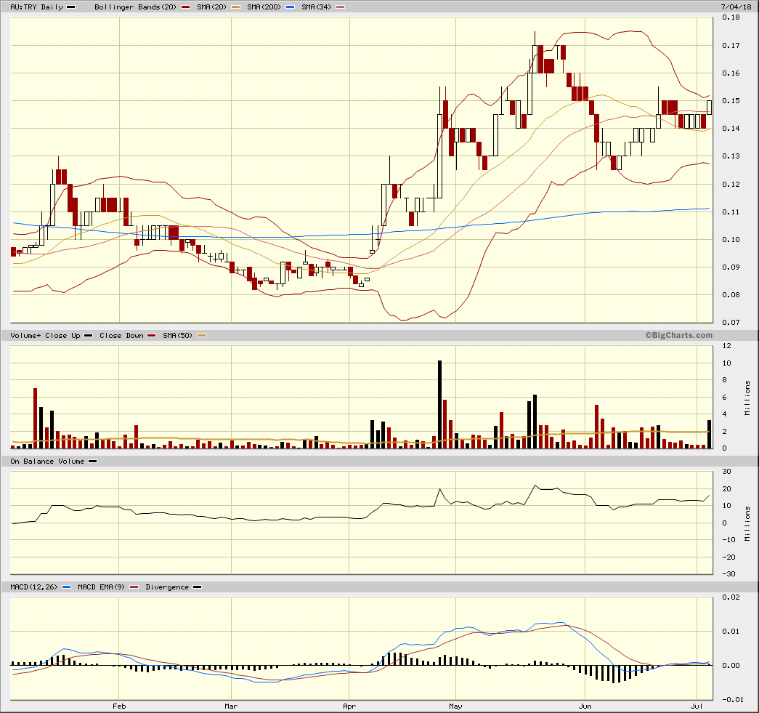Click the Volume+ Close Up legend label
Screen dimensions: 759x713
pyautogui.click(x=45, y=336)
